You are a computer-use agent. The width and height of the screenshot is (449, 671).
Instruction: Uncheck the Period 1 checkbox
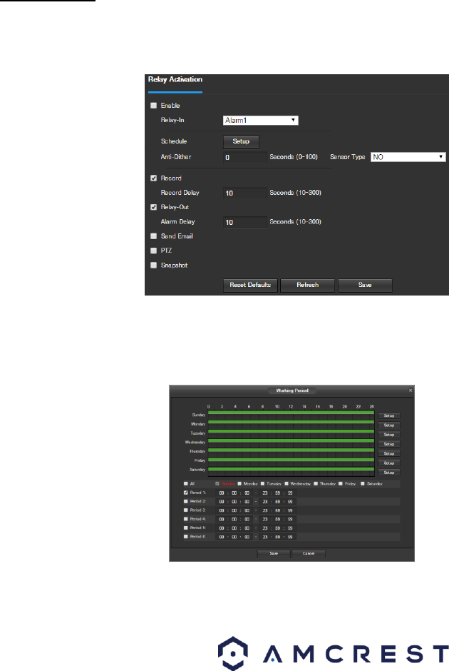(186, 493)
